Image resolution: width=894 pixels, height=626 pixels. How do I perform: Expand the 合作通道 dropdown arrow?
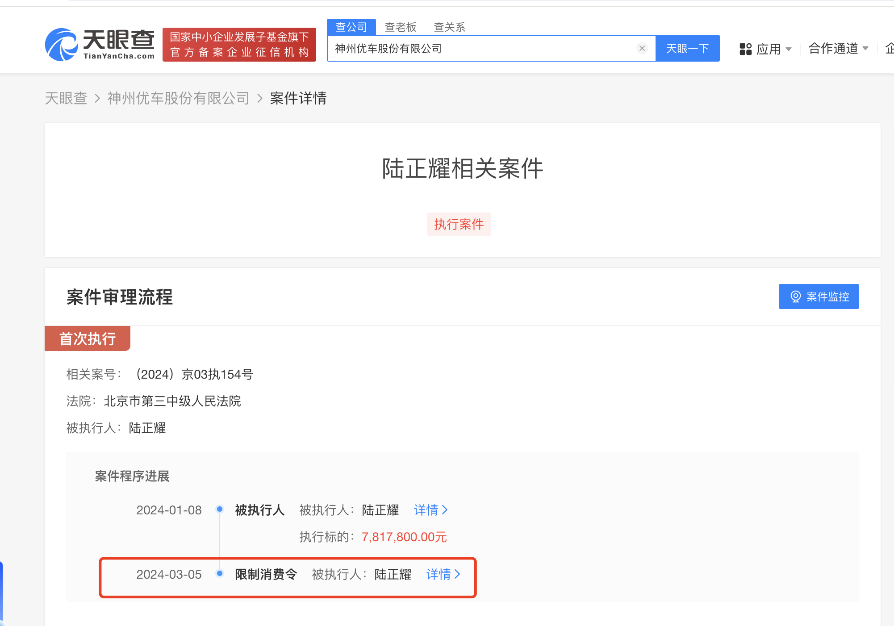[x=865, y=48]
